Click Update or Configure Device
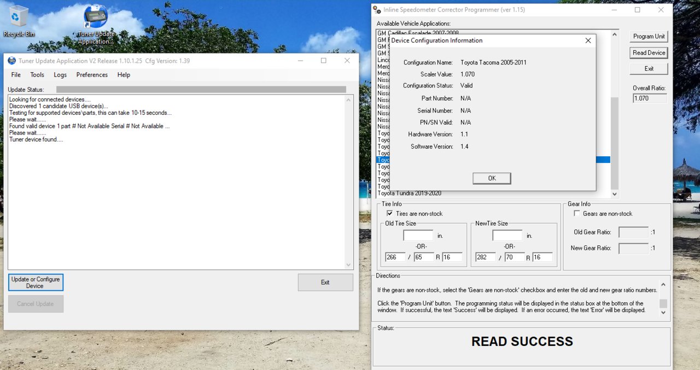Viewport: 700px width, 370px height. 36,283
